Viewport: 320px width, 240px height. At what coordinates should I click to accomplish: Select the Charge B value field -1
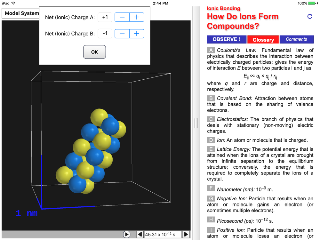105,34
